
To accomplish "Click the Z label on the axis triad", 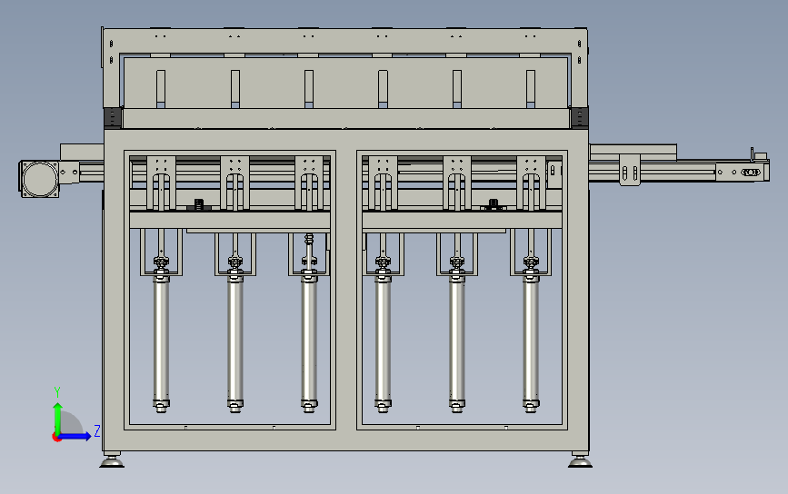I will point(97,430).
